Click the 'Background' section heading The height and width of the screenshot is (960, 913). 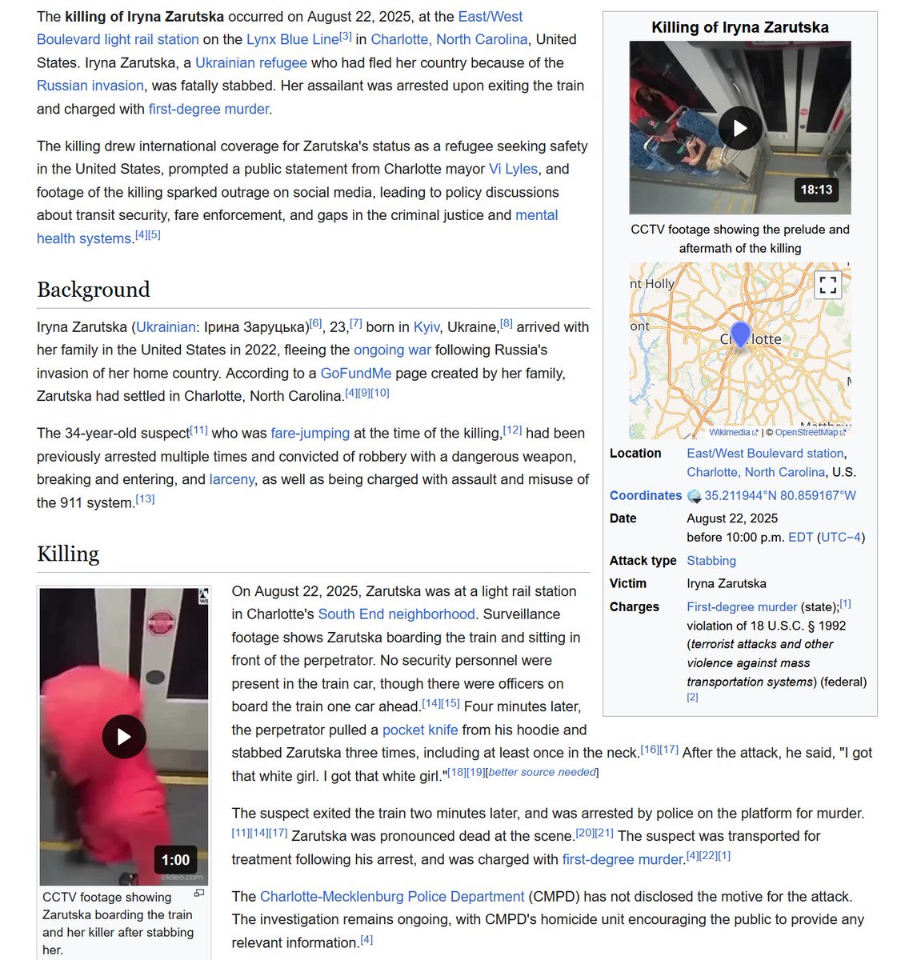pos(94,289)
